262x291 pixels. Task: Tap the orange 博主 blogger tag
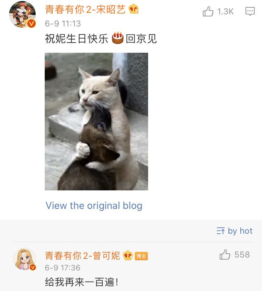click(141, 256)
